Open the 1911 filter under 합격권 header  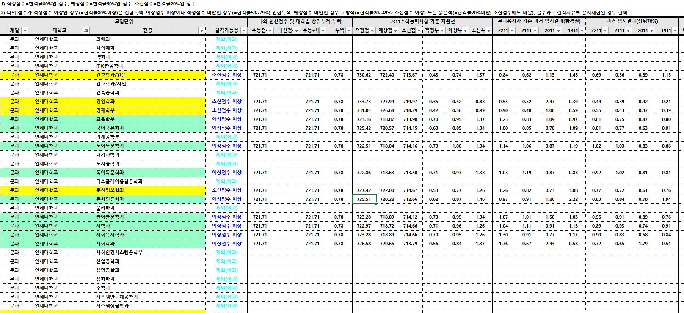tap(582, 30)
